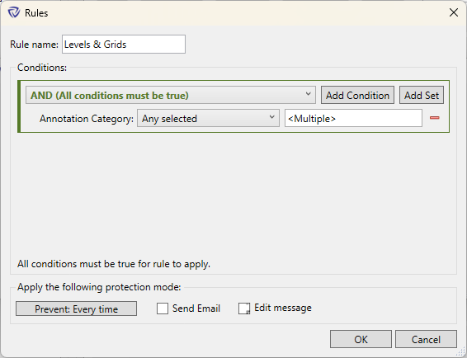Click the Add Condition button
This screenshot has height=358, width=467.
pos(357,96)
